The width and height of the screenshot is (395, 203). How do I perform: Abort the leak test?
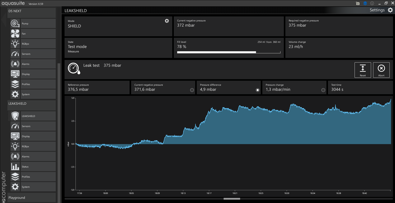pos(381,70)
